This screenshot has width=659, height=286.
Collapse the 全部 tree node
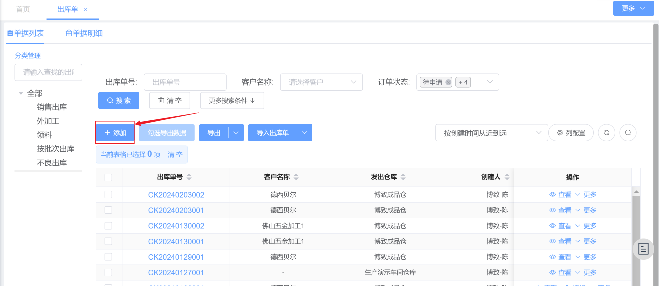click(21, 93)
